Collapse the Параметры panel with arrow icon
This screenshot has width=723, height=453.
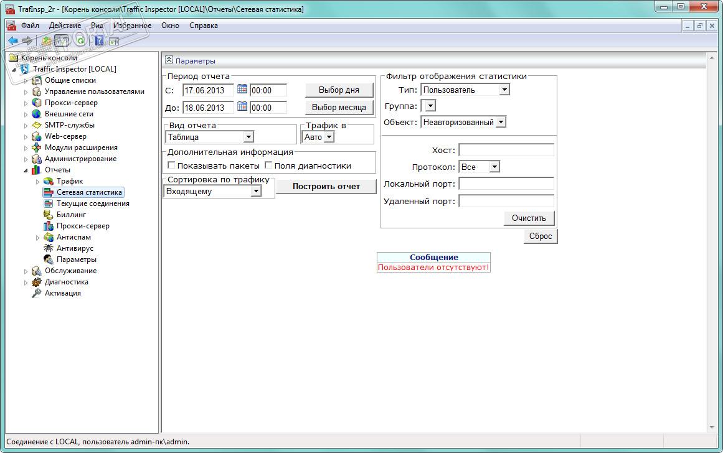pyautogui.click(x=169, y=60)
